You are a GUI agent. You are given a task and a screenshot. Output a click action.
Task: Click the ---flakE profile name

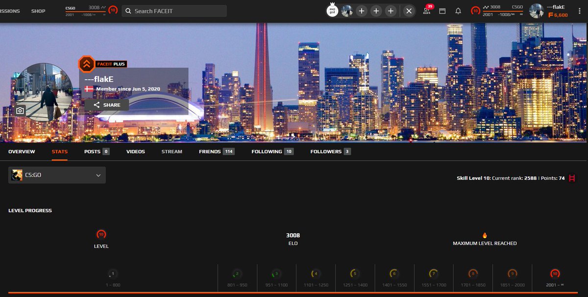tap(99, 78)
